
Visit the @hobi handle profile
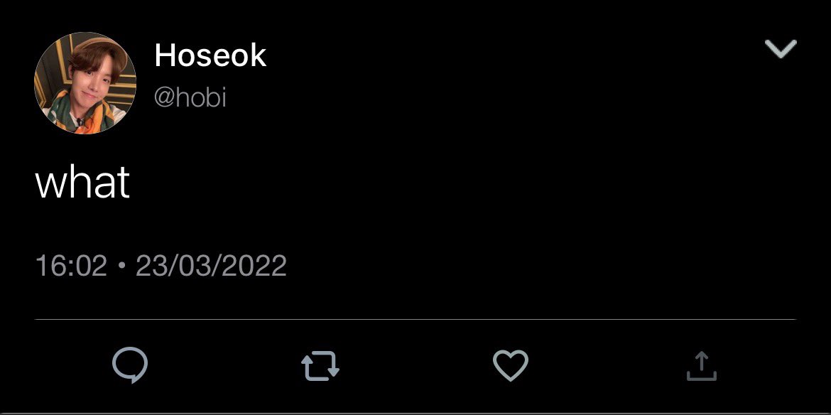tap(190, 97)
